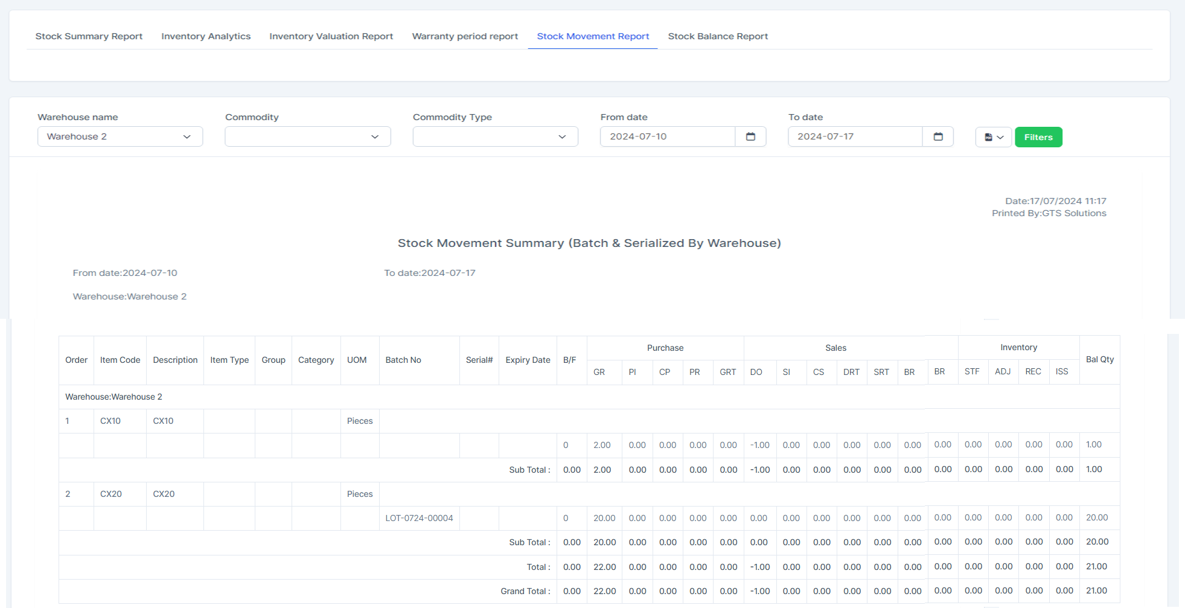Open the Commodity Type dropdown
The width and height of the screenshot is (1185, 608).
pyautogui.click(x=495, y=136)
